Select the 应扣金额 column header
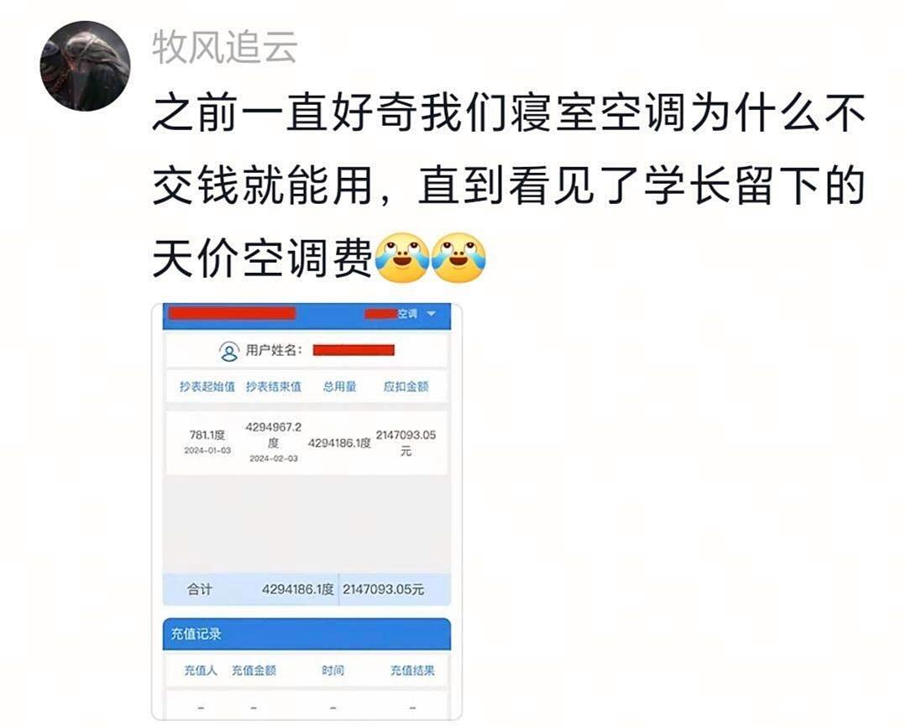 point(406,387)
